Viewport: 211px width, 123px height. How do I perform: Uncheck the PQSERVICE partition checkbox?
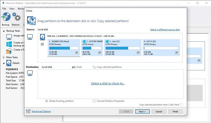pyautogui.click(x=77, y=53)
